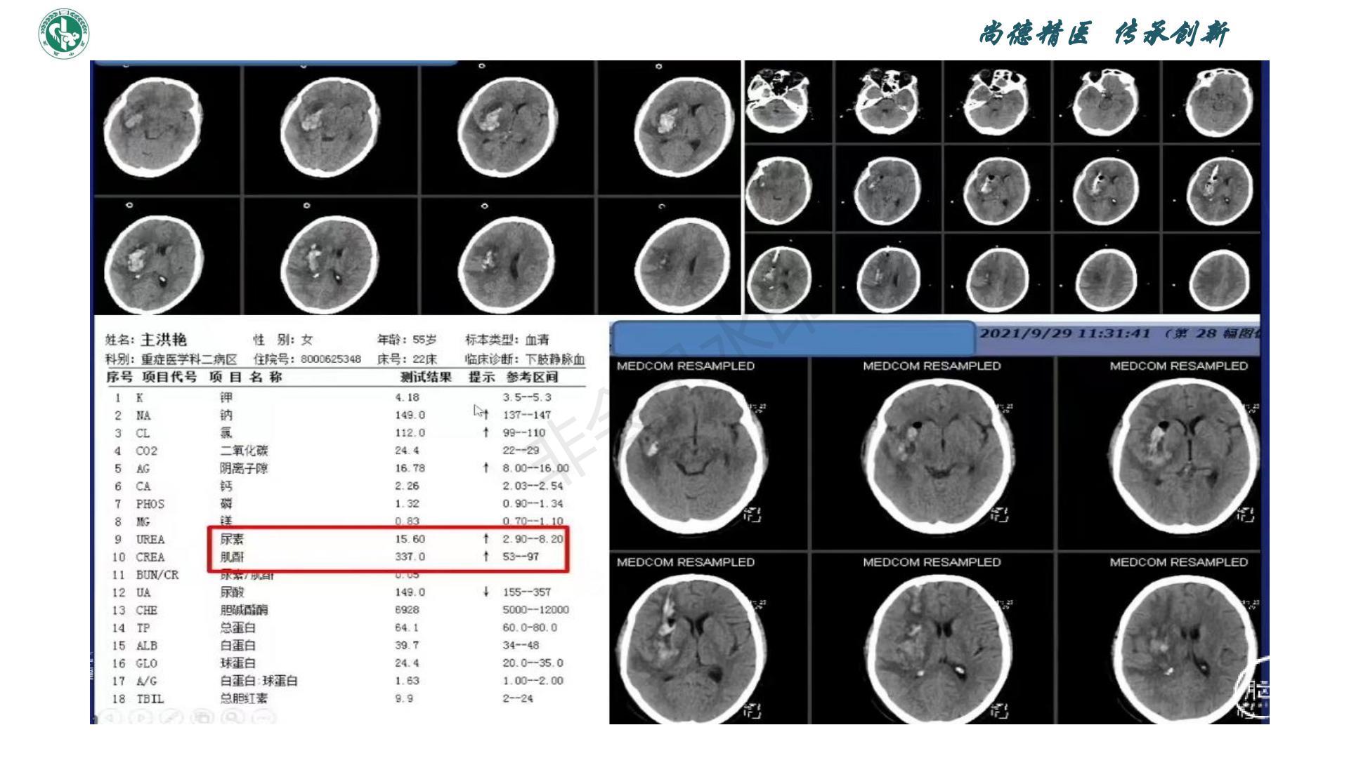
Task: Click the 白蛋白:球蛋白 result 1.63
Action: [407, 681]
